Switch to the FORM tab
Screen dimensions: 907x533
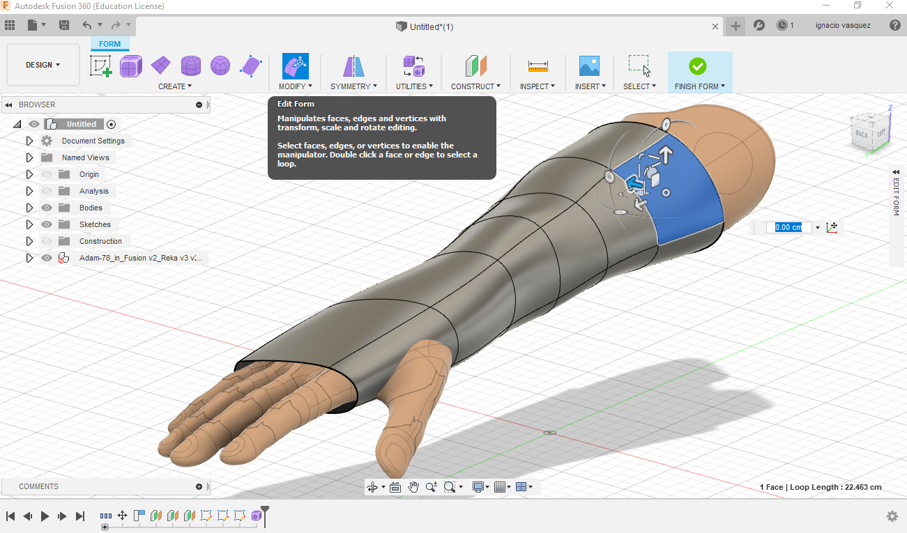point(109,44)
